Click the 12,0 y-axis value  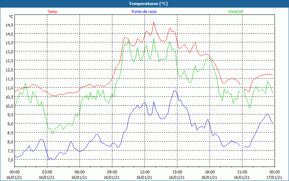click(x=9, y=70)
